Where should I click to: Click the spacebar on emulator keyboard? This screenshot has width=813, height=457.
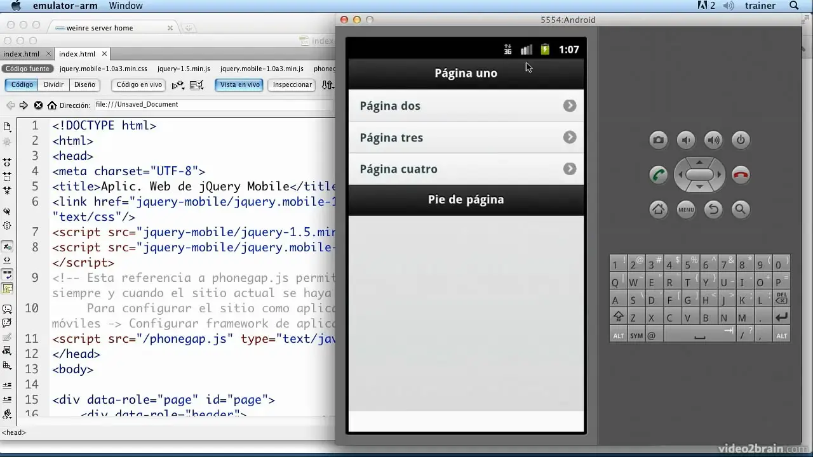pyautogui.click(x=700, y=335)
